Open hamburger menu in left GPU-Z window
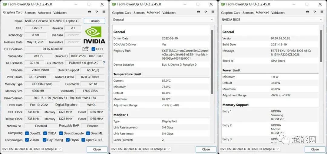Screen dimensions: 327x154 pyautogui.click(x=104, y=12)
